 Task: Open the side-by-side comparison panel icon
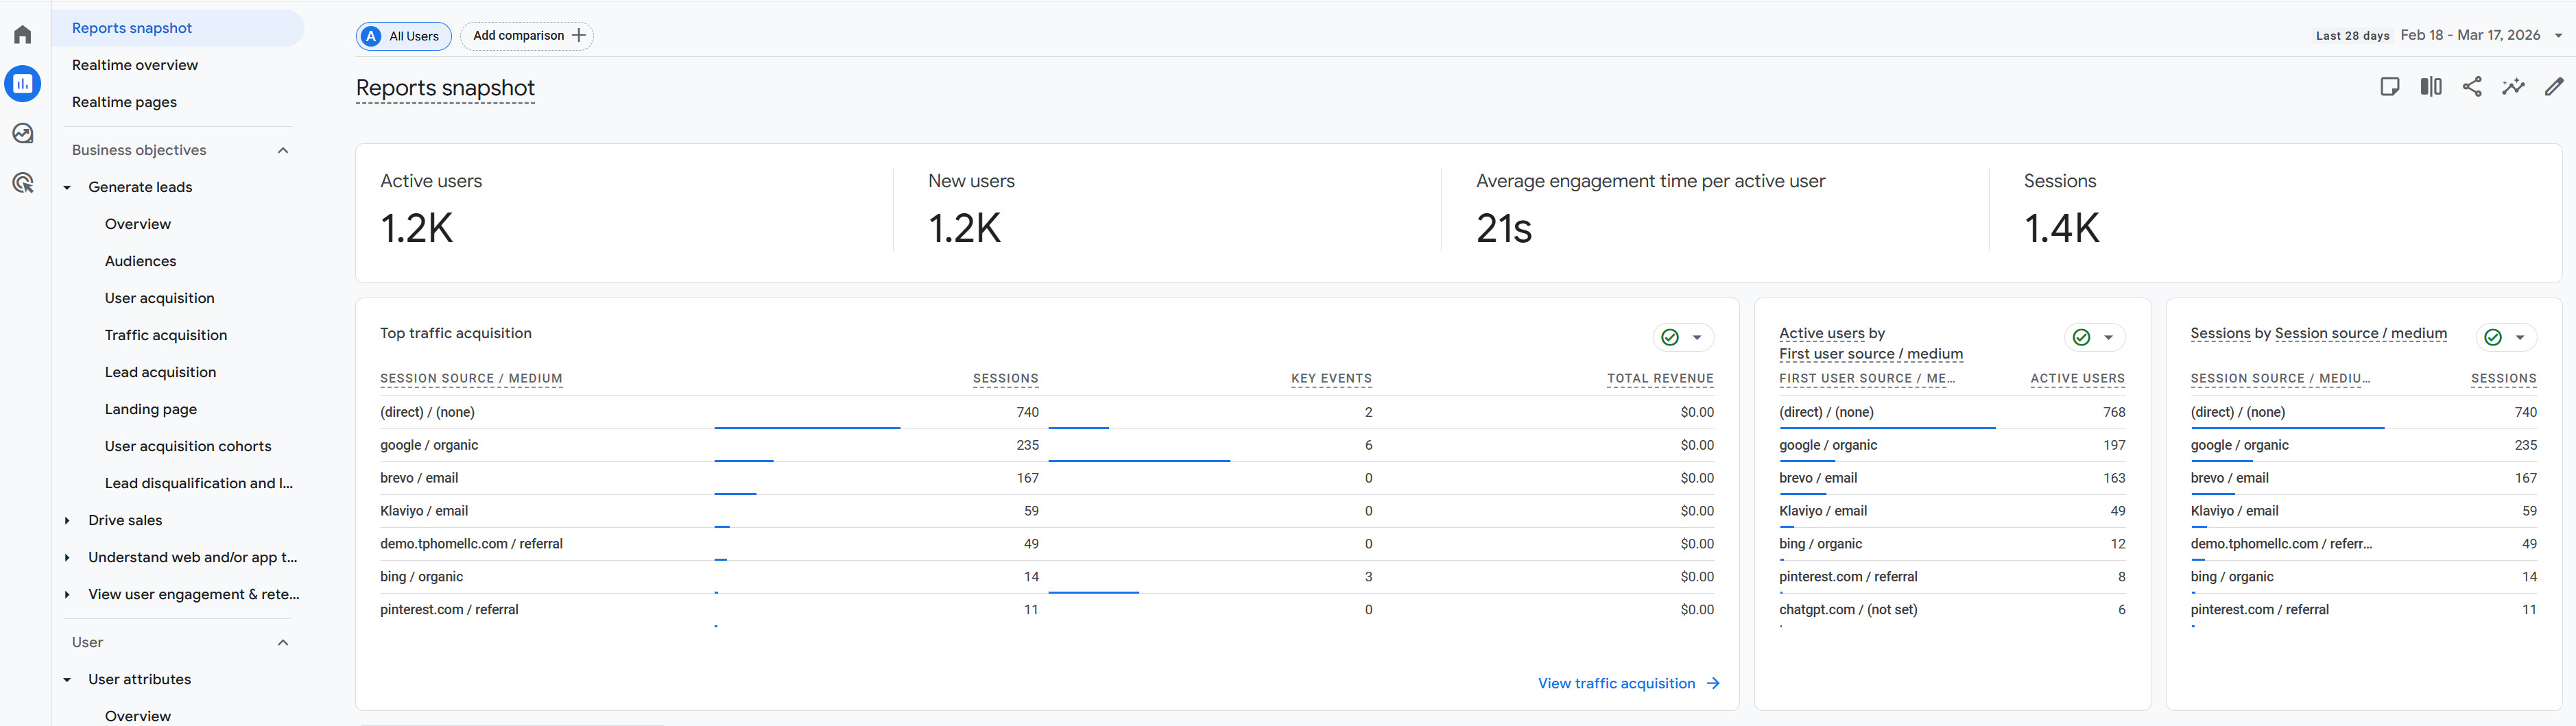point(2431,86)
